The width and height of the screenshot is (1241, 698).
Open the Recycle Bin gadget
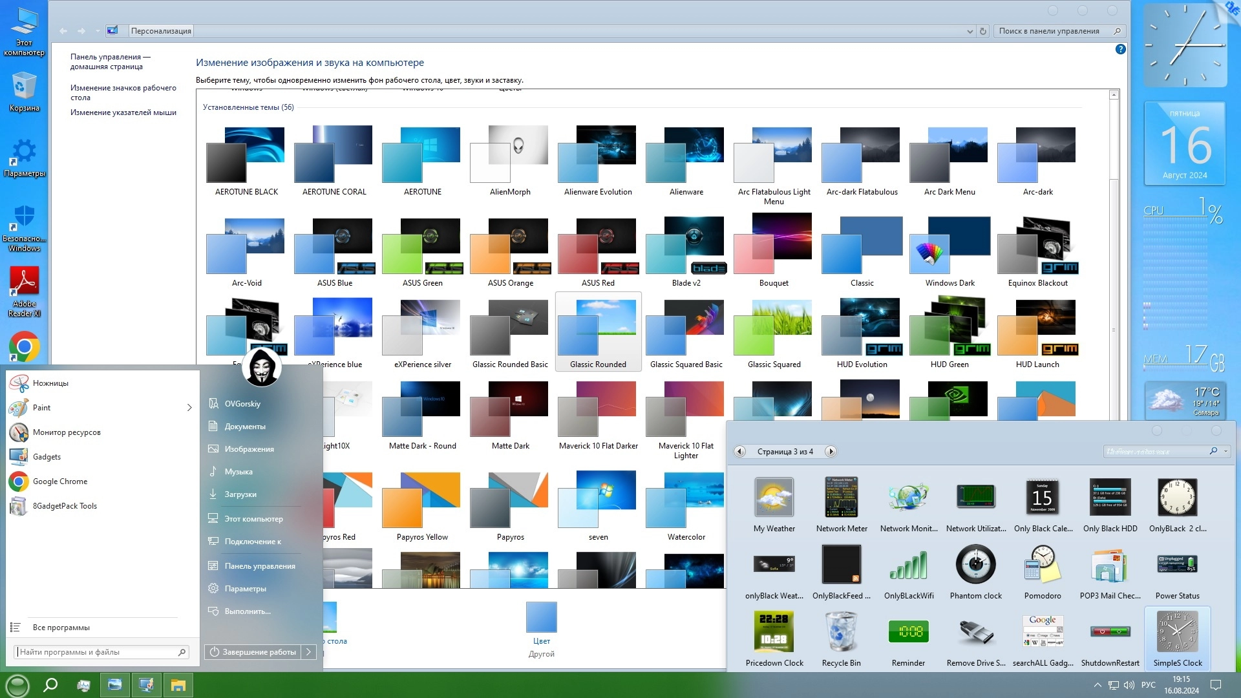[x=841, y=632]
